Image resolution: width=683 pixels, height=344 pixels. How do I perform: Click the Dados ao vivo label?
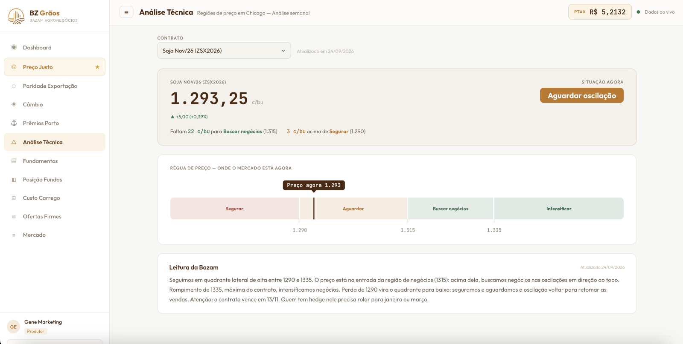(660, 12)
